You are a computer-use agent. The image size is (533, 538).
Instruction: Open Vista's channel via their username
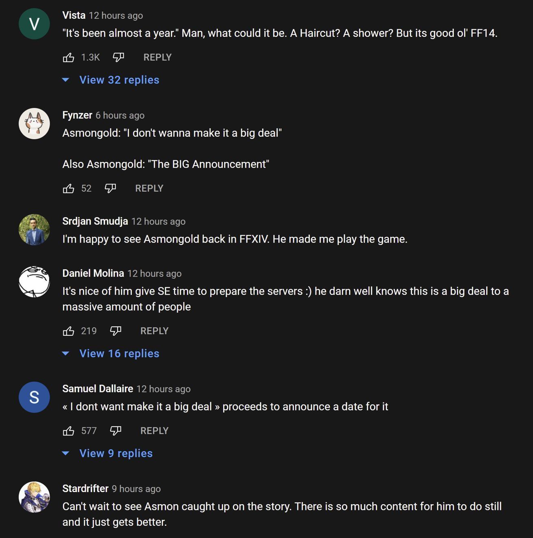74,15
